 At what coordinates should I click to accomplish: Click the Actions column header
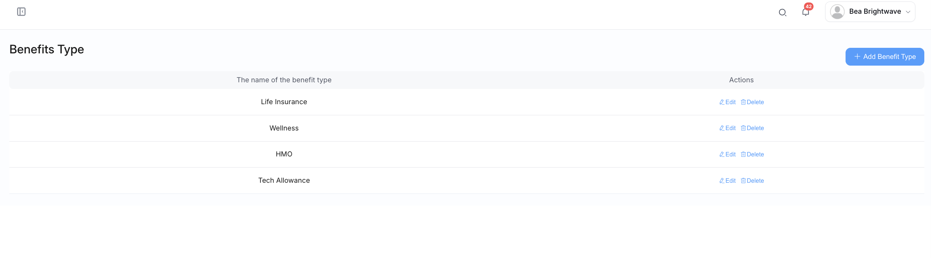point(741,80)
